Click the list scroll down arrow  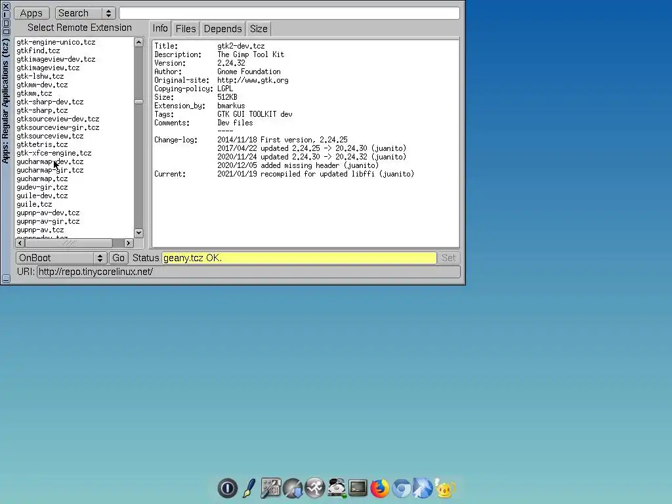138,233
